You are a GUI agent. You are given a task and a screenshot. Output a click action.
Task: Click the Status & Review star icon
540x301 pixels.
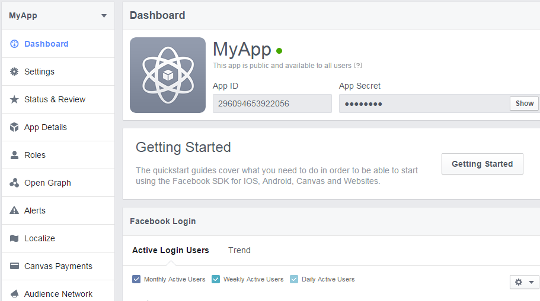coord(14,99)
